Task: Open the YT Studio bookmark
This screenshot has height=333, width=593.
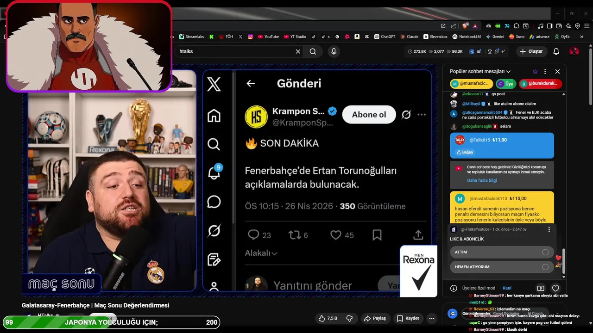Action: coord(295,37)
